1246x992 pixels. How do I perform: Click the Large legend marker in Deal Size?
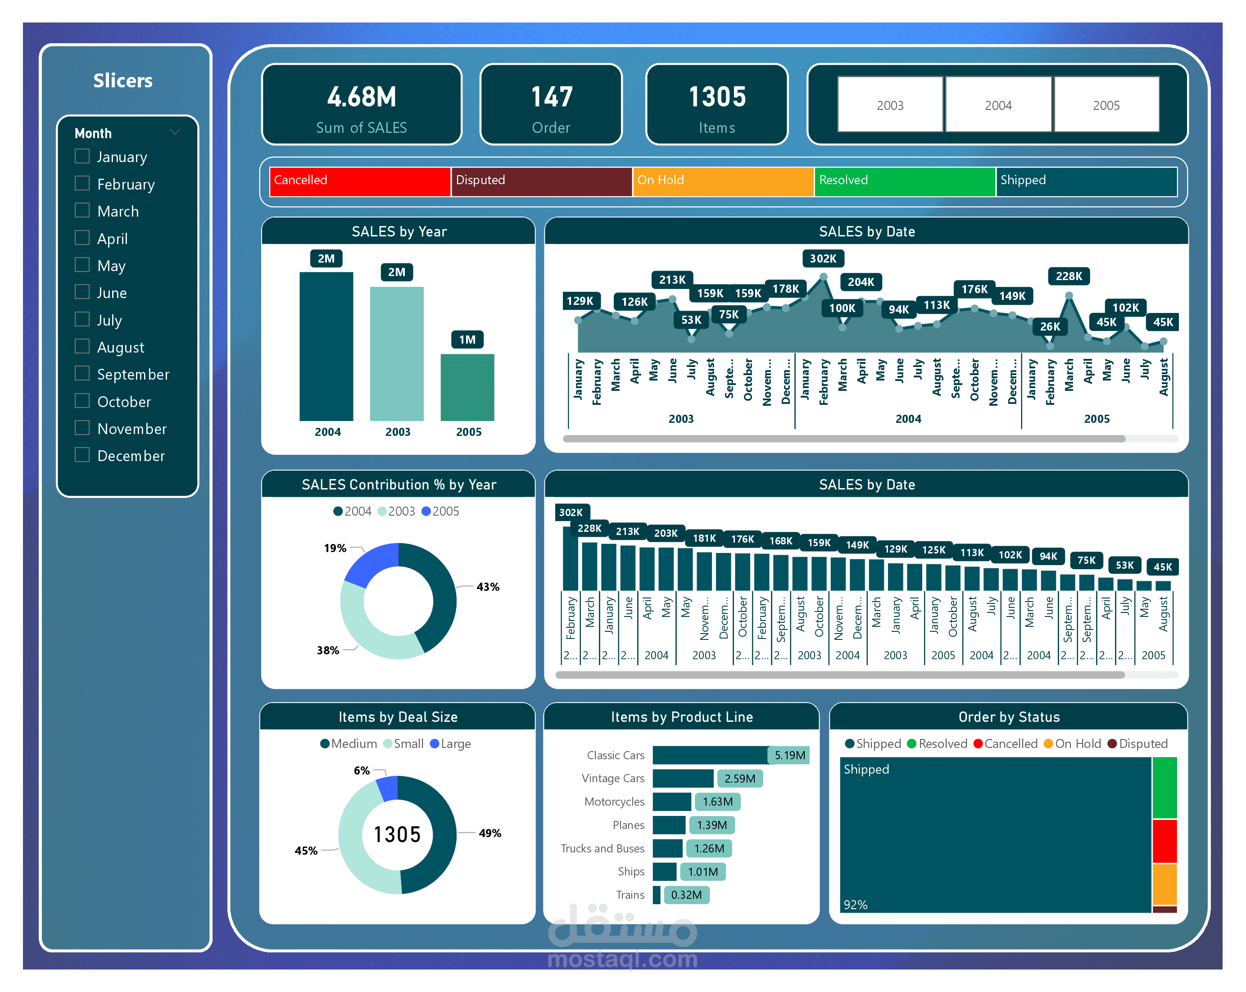coord(435,743)
